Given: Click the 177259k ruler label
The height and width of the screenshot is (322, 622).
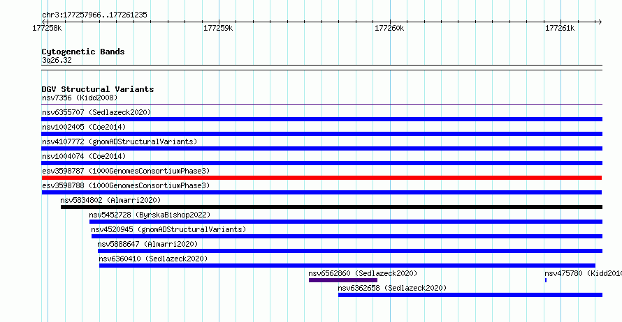Looking at the screenshot, I should (x=218, y=28).
